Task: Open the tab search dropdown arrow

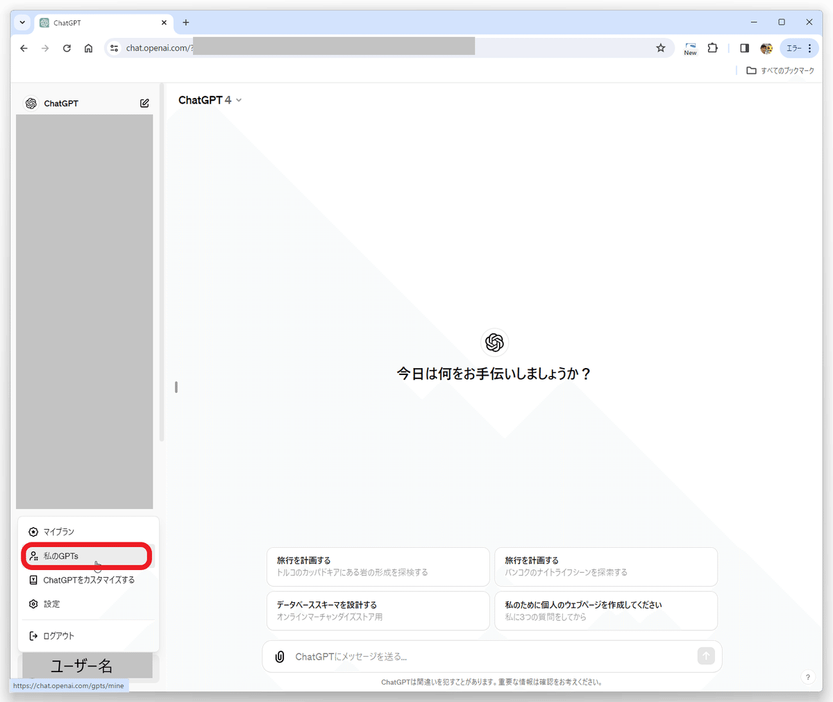Action: coord(22,22)
